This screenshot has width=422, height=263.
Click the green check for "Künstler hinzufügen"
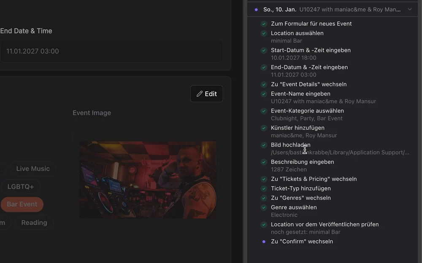[x=264, y=128]
